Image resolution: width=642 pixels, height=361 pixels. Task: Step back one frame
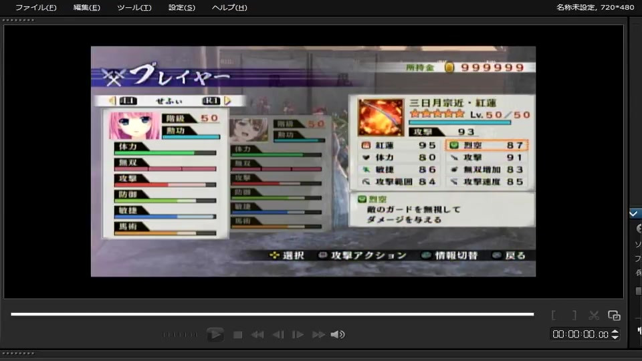tap(278, 335)
